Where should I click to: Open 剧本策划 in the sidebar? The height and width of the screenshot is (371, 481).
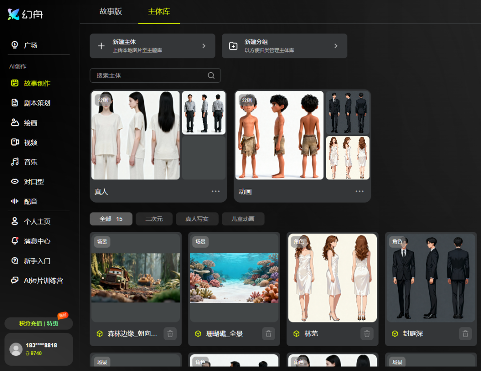pyautogui.click(x=37, y=103)
